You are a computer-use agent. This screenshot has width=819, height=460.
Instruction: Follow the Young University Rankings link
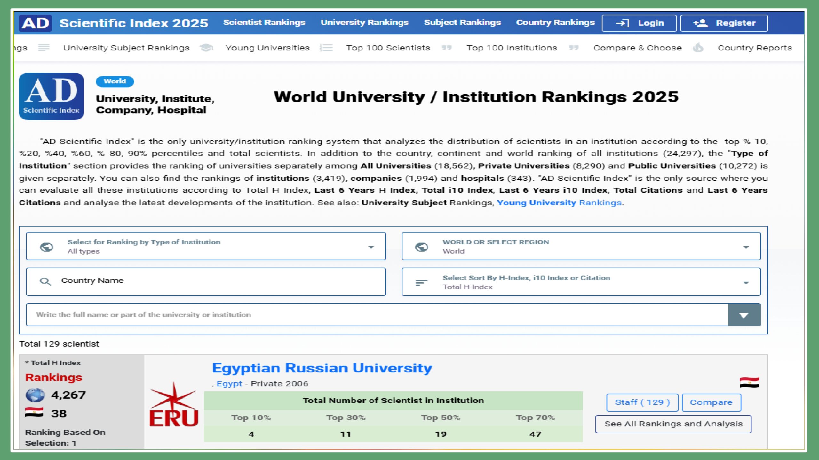[x=559, y=203]
